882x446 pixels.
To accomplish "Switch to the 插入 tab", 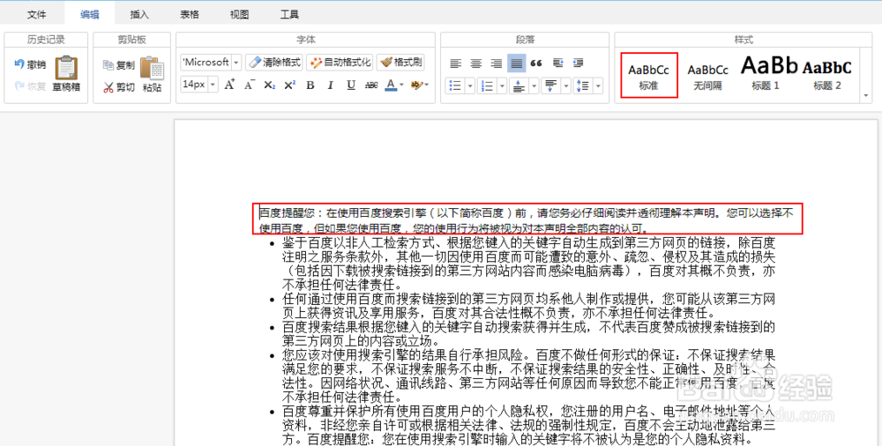I will [139, 14].
